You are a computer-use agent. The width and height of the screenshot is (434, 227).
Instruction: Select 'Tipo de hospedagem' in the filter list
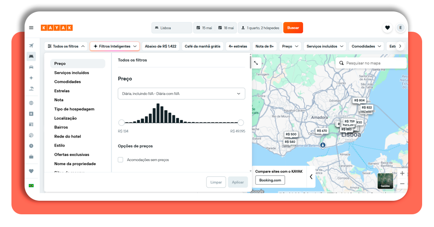[x=74, y=109]
